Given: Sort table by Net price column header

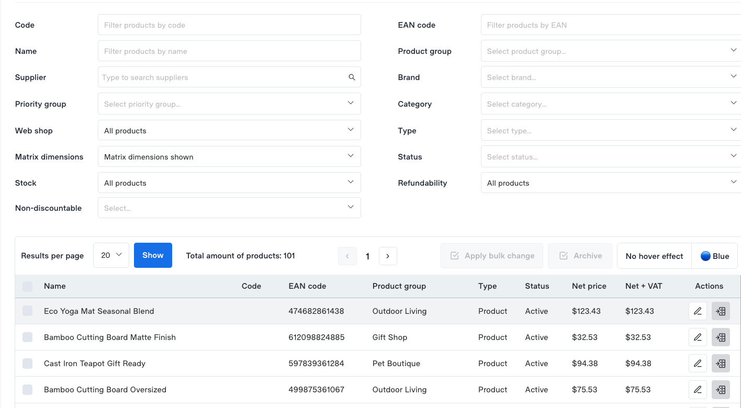Looking at the screenshot, I should pyautogui.click(x=589, y=286).
